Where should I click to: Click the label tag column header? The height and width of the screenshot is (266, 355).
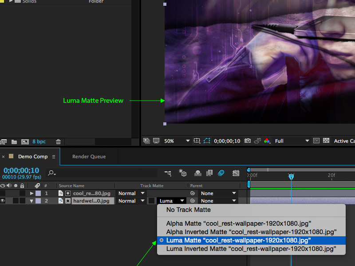(x=37, y=186)
